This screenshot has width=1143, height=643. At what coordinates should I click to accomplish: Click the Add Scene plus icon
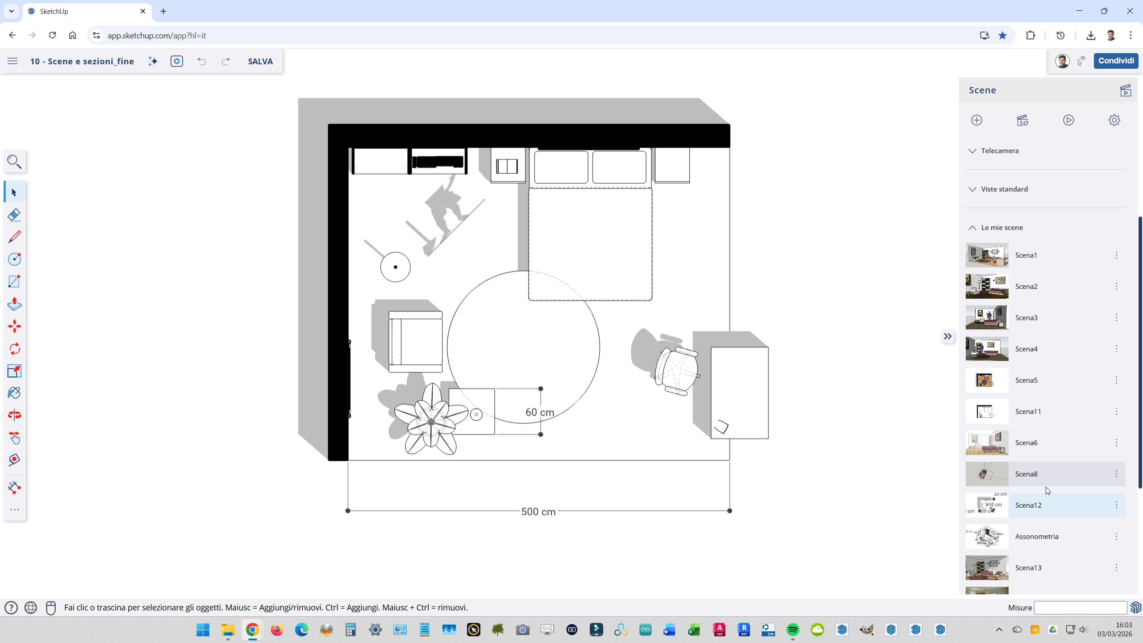976,120
